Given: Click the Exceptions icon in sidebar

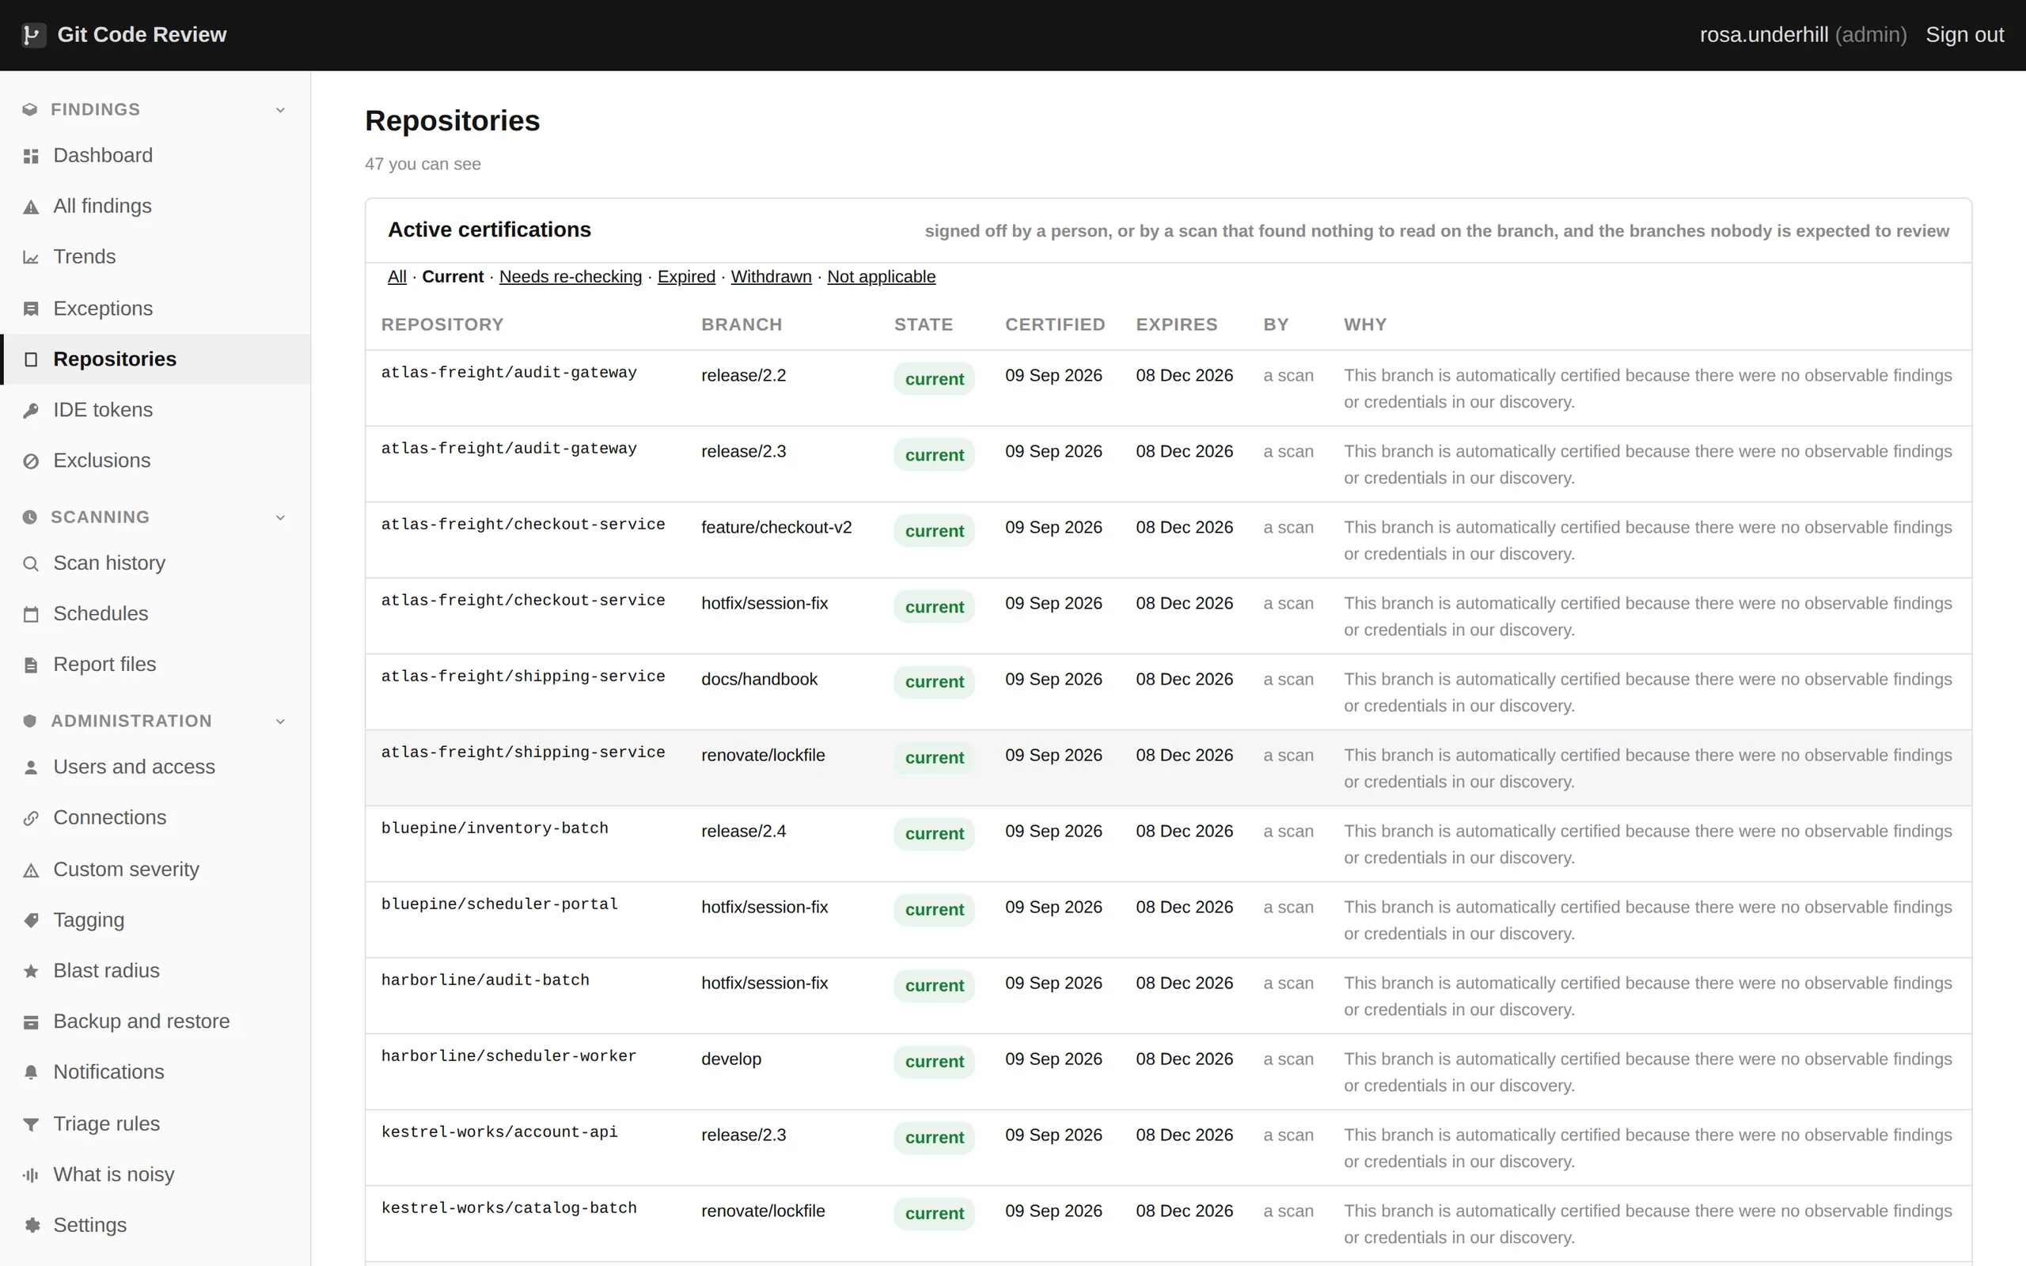Looking at the screenshot, I should click(31, 309).
